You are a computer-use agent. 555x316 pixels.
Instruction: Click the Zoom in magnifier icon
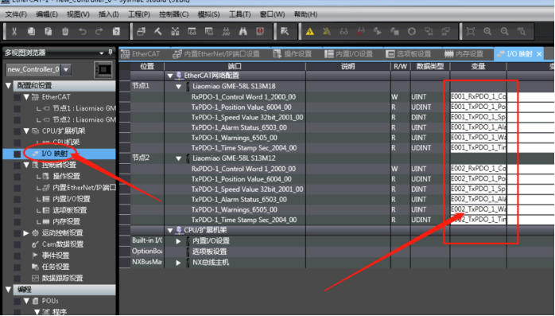coord(487,32)
